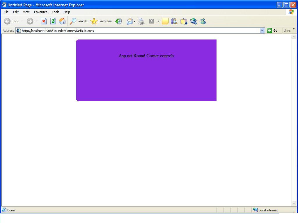Open the Forward history dropdown arrow

(37, 21)
